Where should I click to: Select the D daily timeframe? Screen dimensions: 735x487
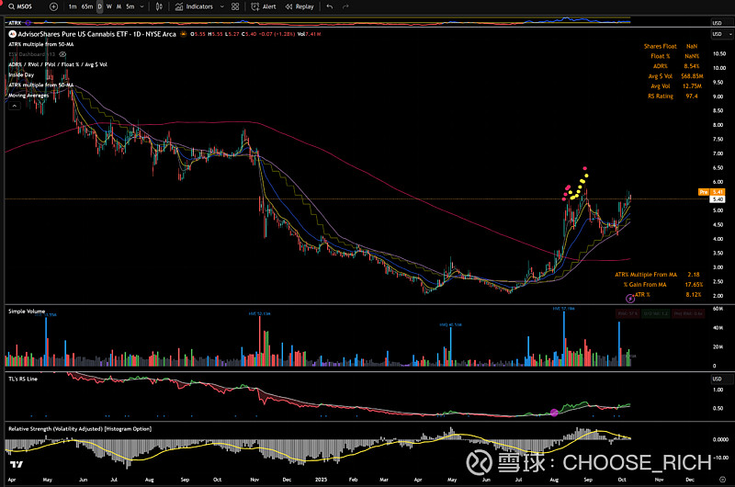[x=100, y=6]
